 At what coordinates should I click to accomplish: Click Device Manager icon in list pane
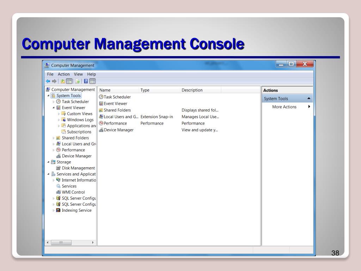101,130
